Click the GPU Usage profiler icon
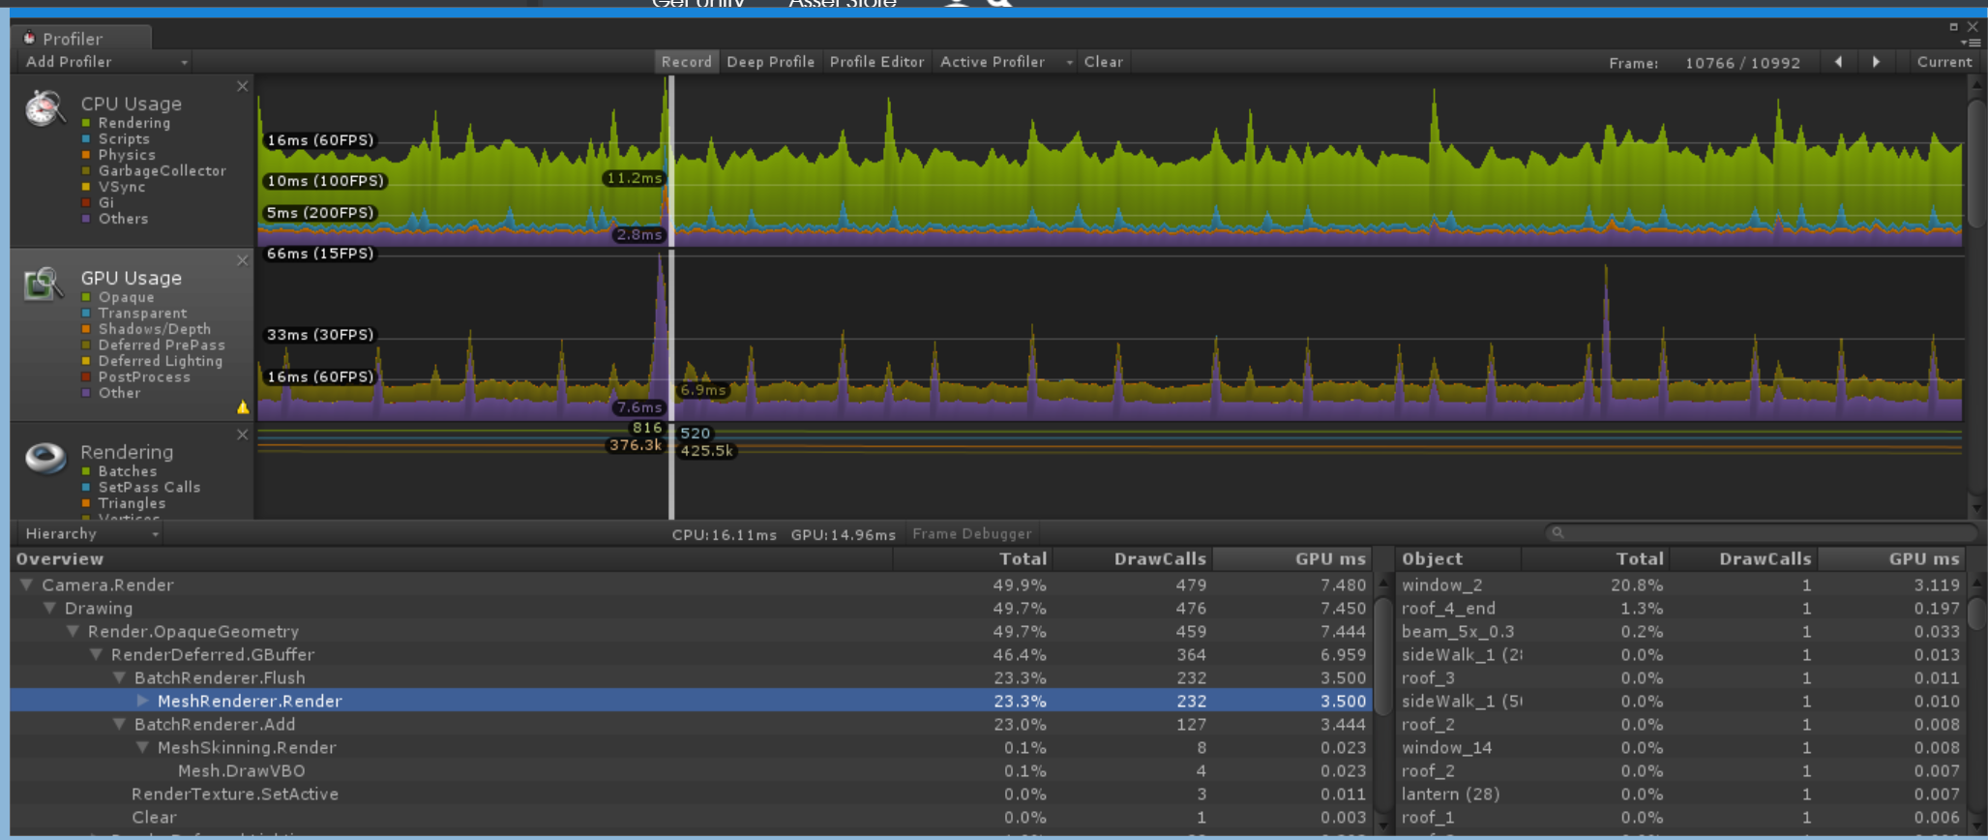The width and height of the screenshot is (1988, 840). click(44, 284)
